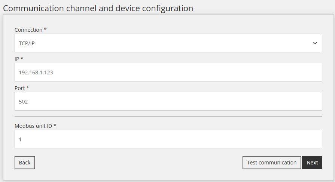
Task: Place cursor on the 502 port value
Action: point(24,102)
